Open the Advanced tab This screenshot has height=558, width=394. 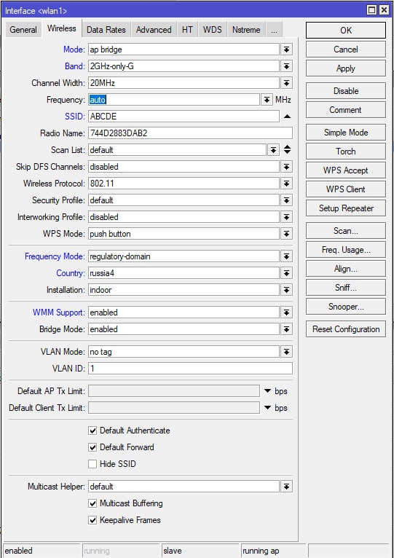[154, 30]
